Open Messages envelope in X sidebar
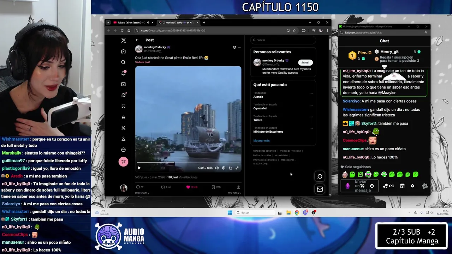The width and height of the screenshot is (452, 254). pyautogui.click(x=123, y=84)
